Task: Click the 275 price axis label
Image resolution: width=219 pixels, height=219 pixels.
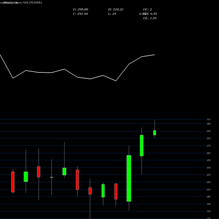Action: coord(208,146)
